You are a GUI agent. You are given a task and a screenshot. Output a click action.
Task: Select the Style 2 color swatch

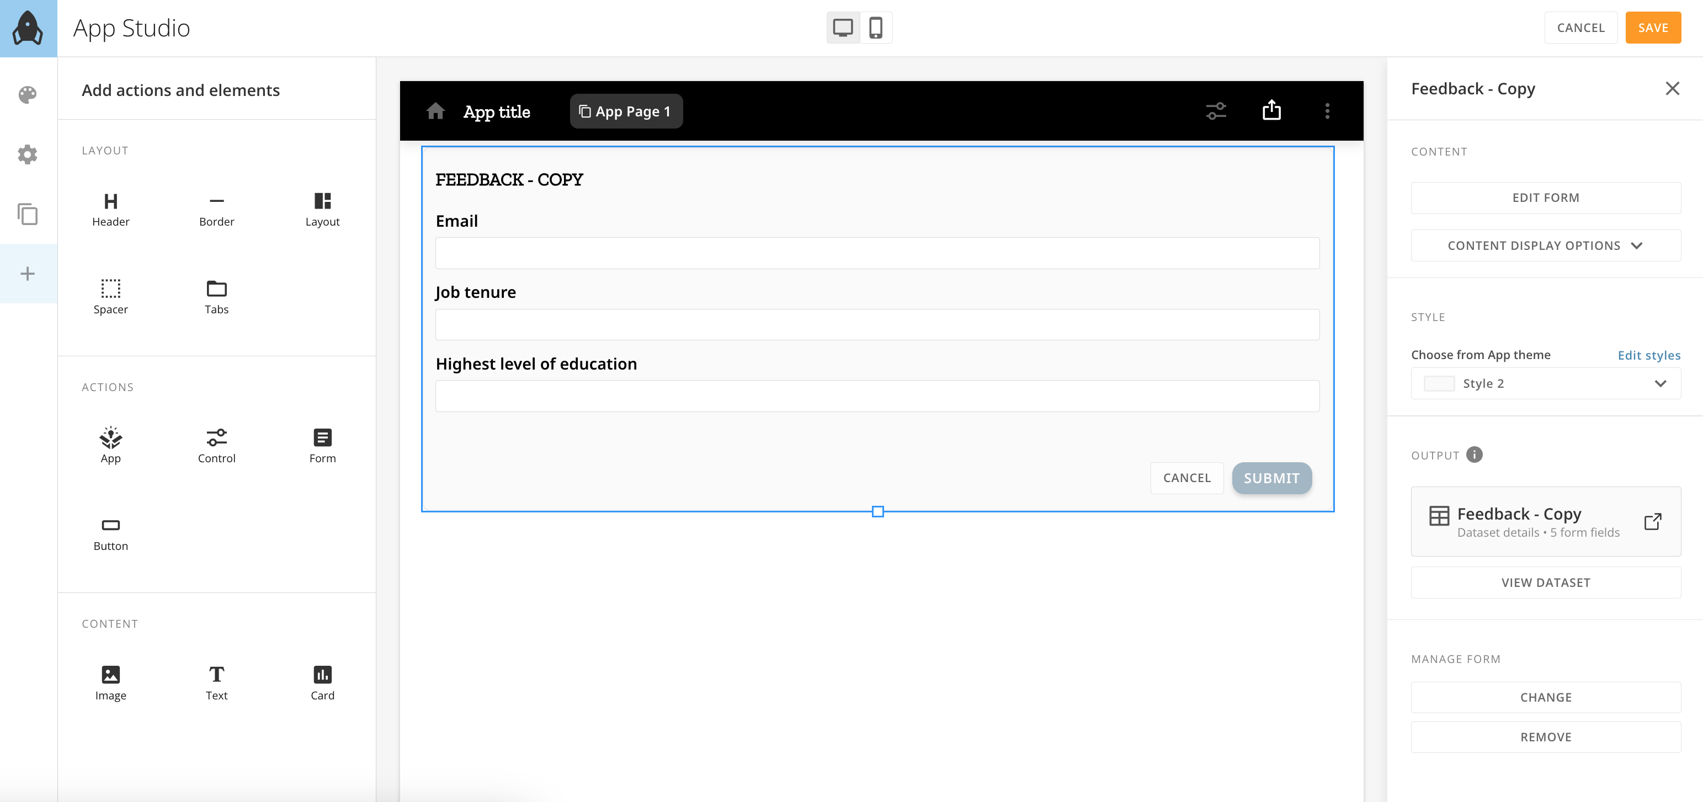point(1439,383)
